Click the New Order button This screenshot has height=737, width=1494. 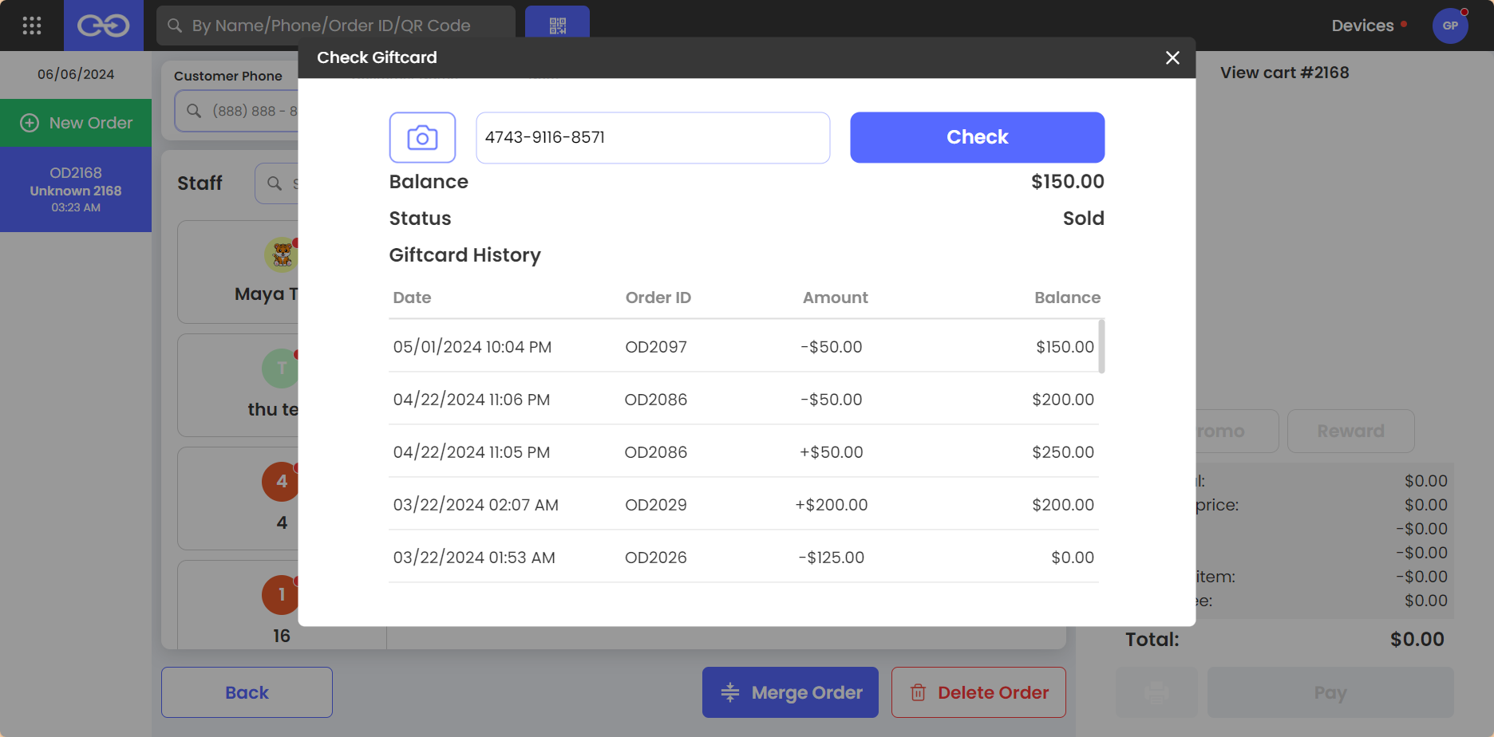[x=76, y=123]
